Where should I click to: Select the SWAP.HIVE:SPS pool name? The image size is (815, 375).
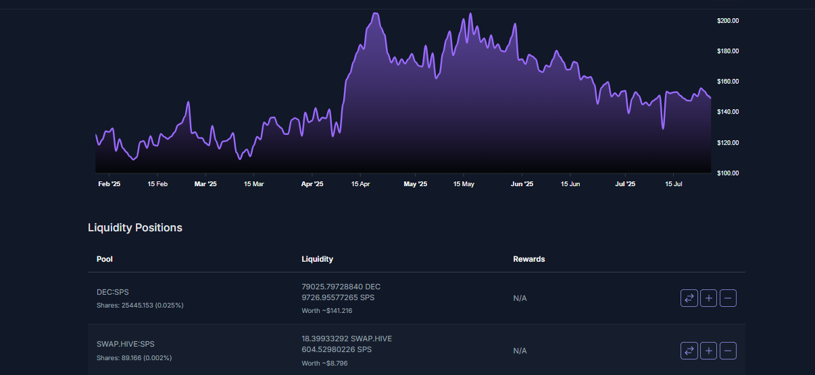click(x=126, y=344)
